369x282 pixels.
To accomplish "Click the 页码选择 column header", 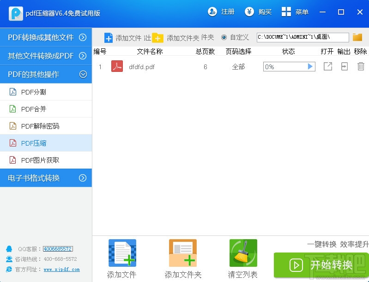I will (238, 52).
